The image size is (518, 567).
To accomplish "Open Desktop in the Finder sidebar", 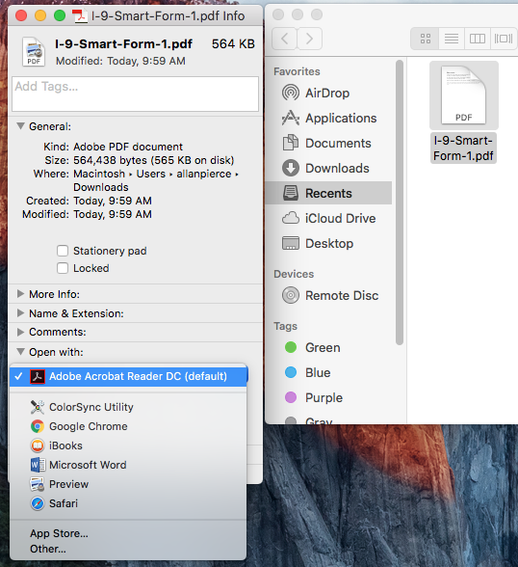I will [328, 243].
